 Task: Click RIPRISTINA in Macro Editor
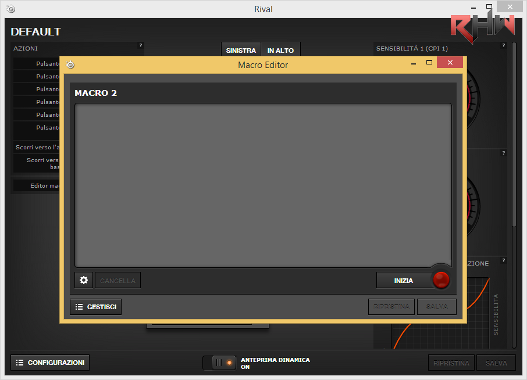coord(391,307)
